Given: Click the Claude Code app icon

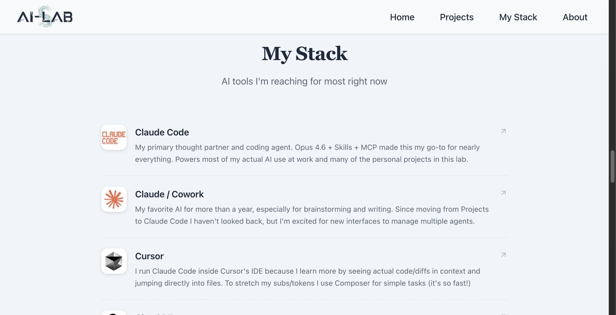Looking at the screenshot, I should point(114,137).
